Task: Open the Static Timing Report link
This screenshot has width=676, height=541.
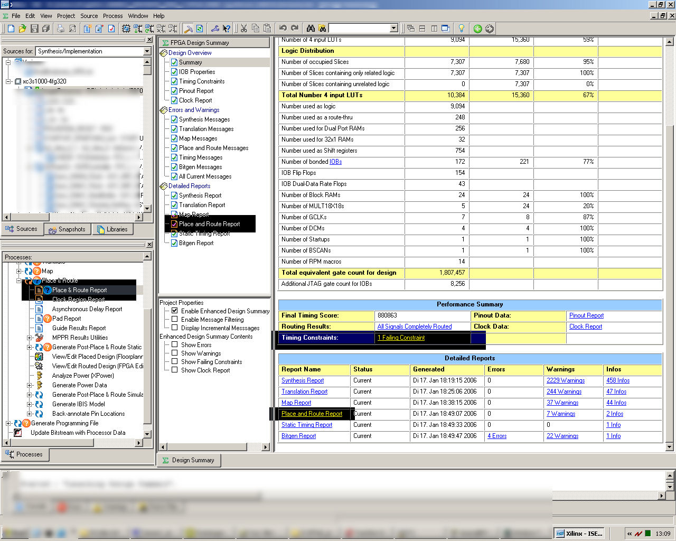Action: pos(307,425)
